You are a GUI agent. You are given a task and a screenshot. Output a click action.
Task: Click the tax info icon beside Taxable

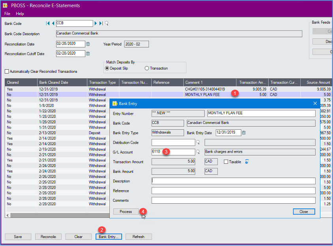(247, 162)
